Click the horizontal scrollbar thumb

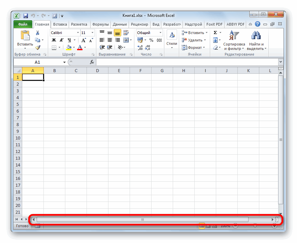pyautogui.click(x=142, y=219)
